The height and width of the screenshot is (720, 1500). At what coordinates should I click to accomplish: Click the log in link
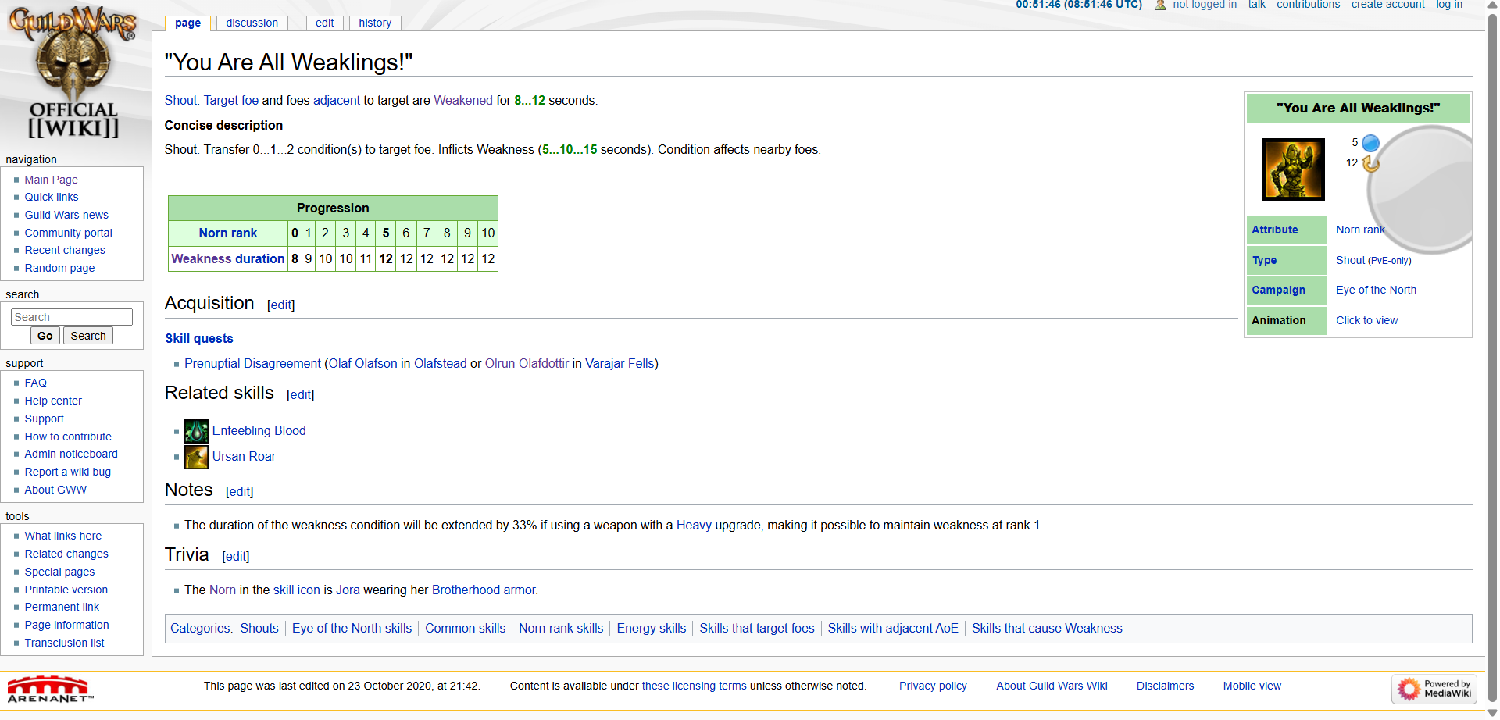point(1449,5)
